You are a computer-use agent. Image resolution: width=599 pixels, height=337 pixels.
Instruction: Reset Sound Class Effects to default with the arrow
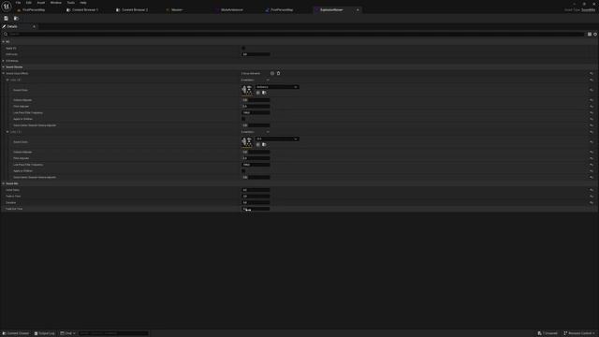591,73
